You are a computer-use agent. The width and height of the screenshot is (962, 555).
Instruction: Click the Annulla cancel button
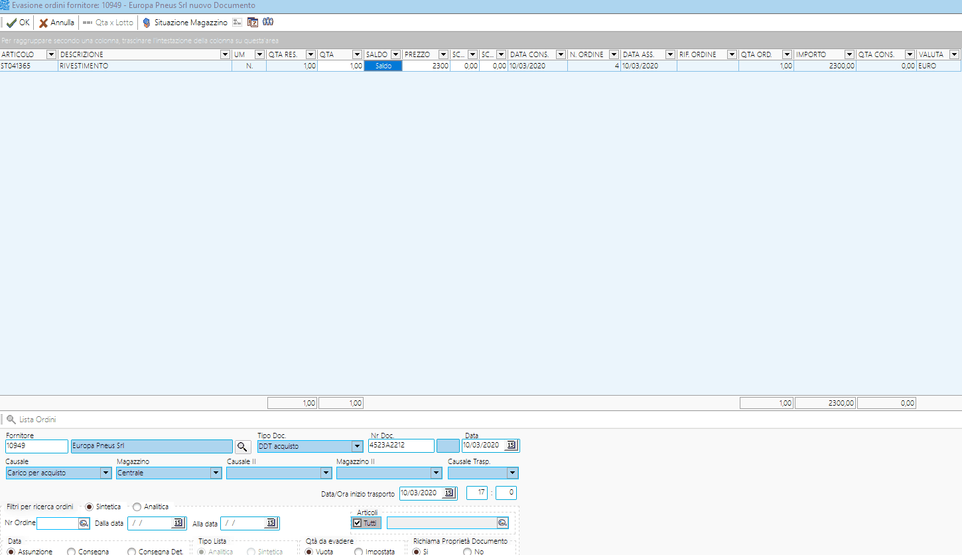click(56, 23)
